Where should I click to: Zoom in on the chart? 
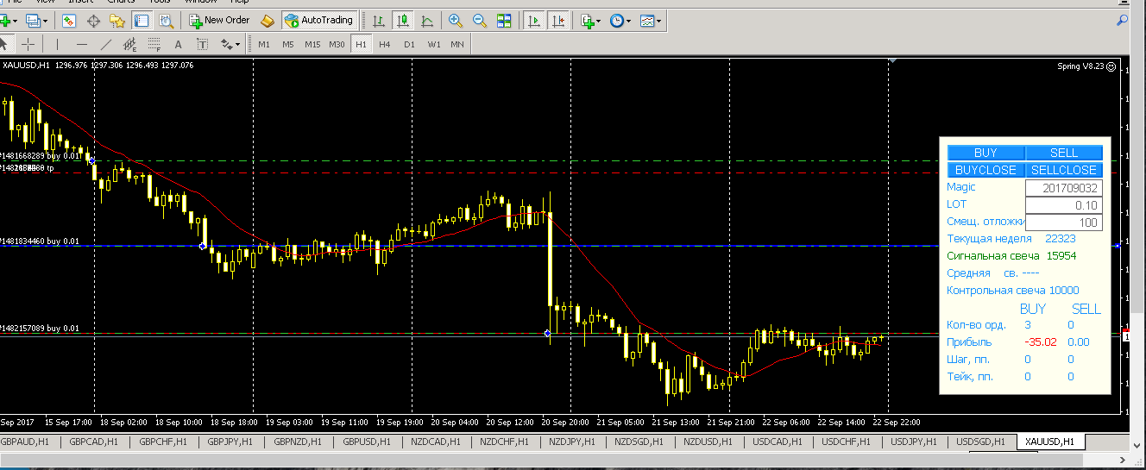[x=455, y=20]
